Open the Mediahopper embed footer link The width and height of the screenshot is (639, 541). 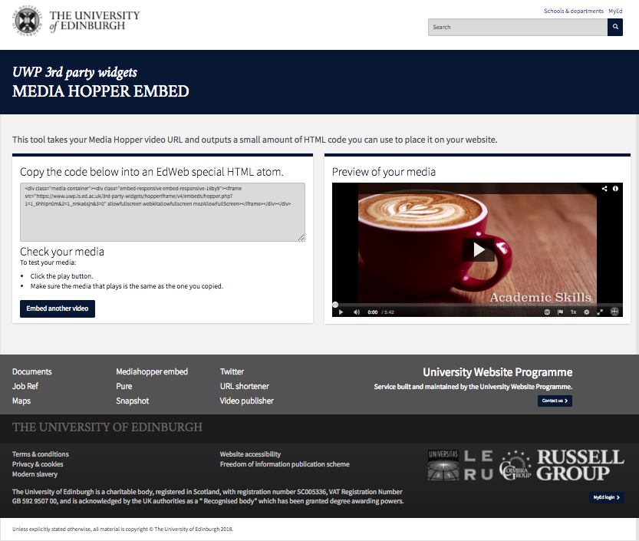point(152,372)
